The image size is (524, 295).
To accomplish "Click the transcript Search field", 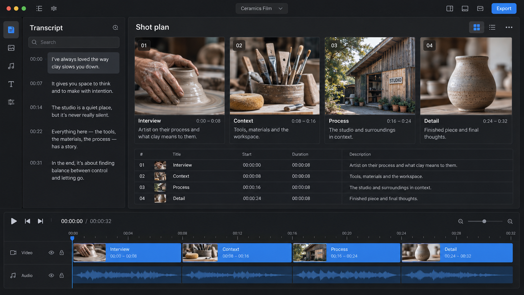I will click(x=74, y=42).
